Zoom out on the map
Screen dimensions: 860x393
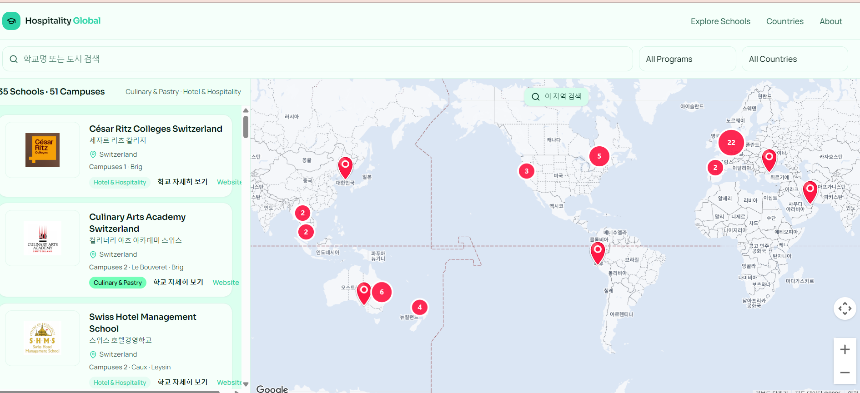pyautogui.click(x=845, y=373)
